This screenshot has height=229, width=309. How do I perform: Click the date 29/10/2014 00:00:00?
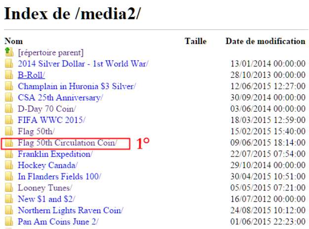point(268,165)
